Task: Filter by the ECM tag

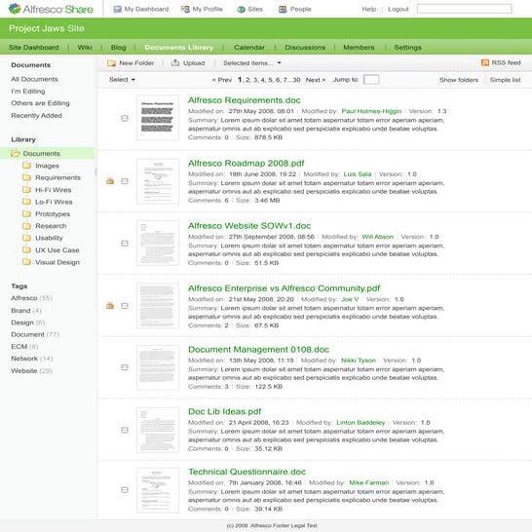Action: [x=19, y=347]
